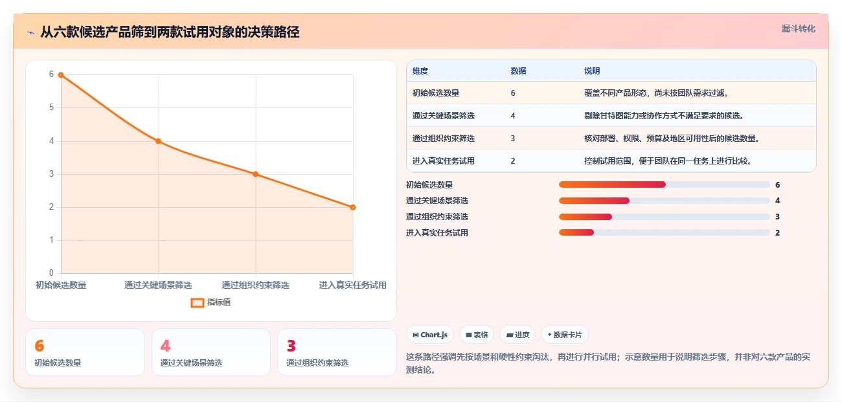Click the 维度 table column header

420,71
